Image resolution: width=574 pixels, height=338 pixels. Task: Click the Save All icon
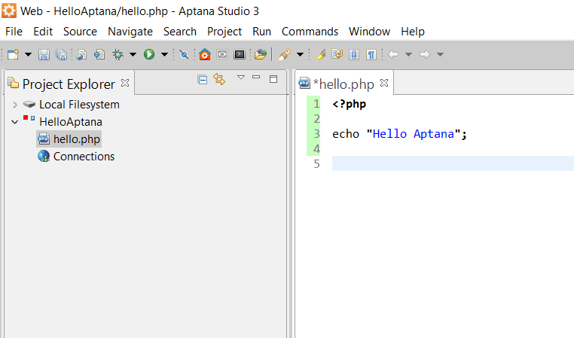click(61, 54)
